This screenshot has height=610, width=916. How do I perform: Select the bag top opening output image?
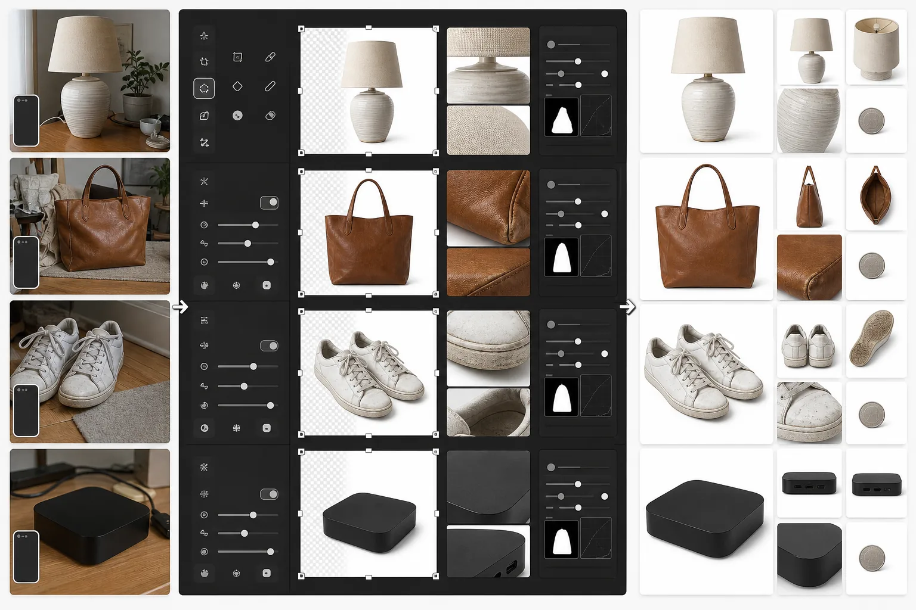(x=875, y=194)
